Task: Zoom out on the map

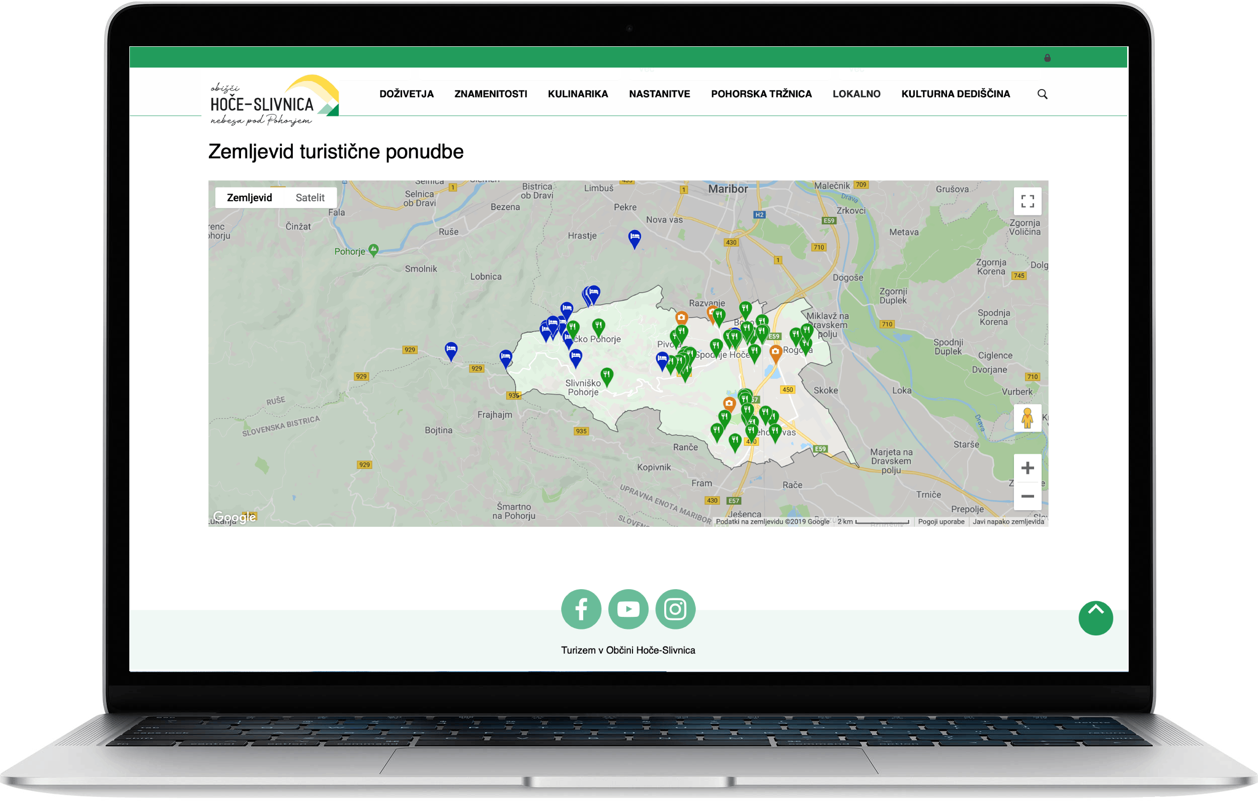Action: pyautogui.click(x=1027, y=497)
